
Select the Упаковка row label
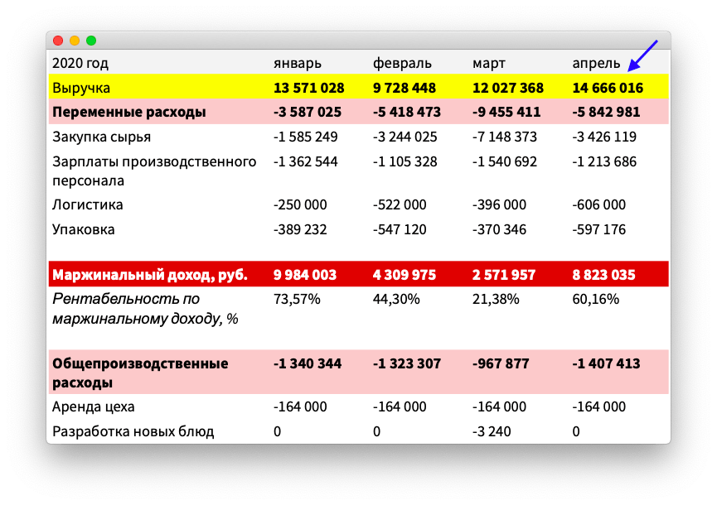click(83, 229)
